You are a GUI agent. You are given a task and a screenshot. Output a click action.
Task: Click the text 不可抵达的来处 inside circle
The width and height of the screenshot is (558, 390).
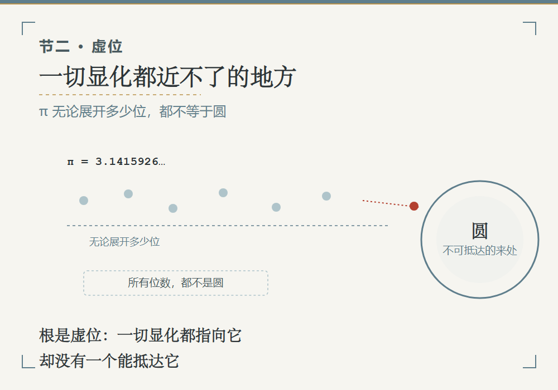pos(480,250)
